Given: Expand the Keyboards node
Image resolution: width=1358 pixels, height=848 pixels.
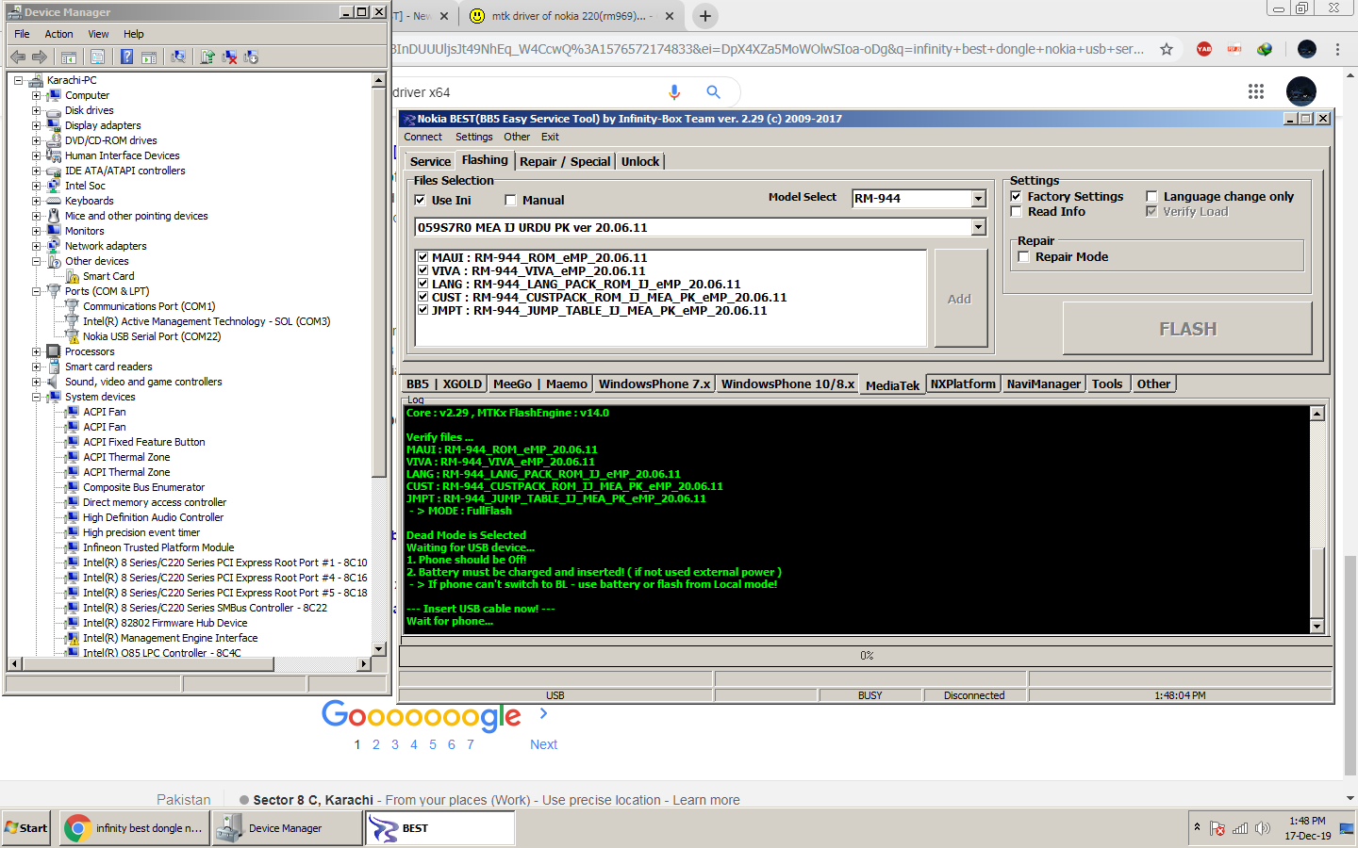Looking at the screenshot, I should point(36,201).
